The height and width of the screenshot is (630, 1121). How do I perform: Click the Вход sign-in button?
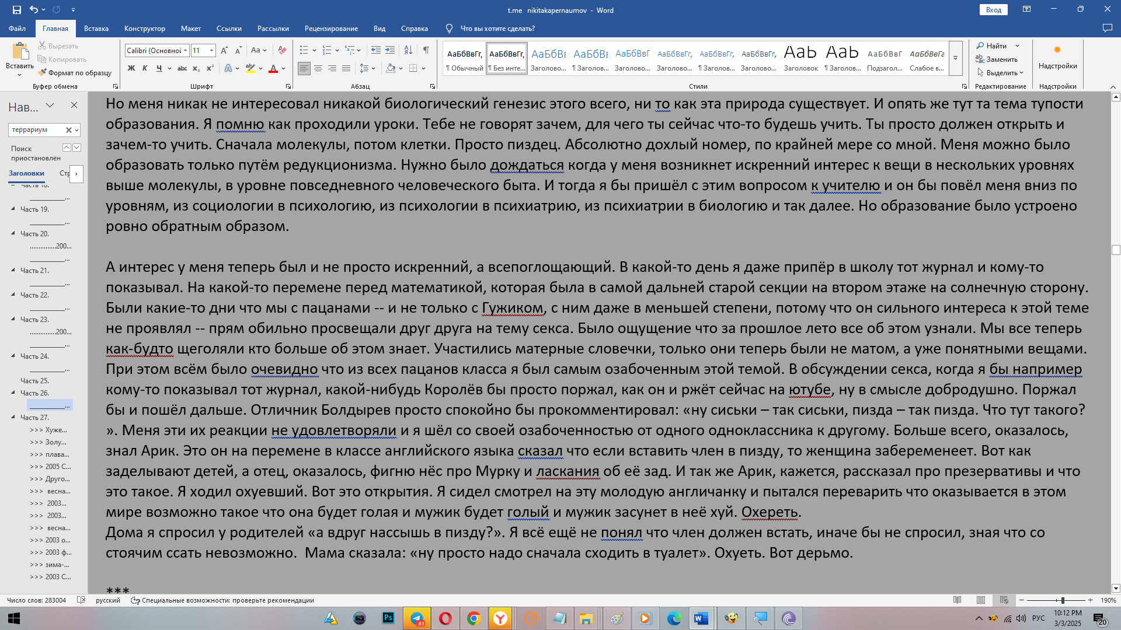993,10
